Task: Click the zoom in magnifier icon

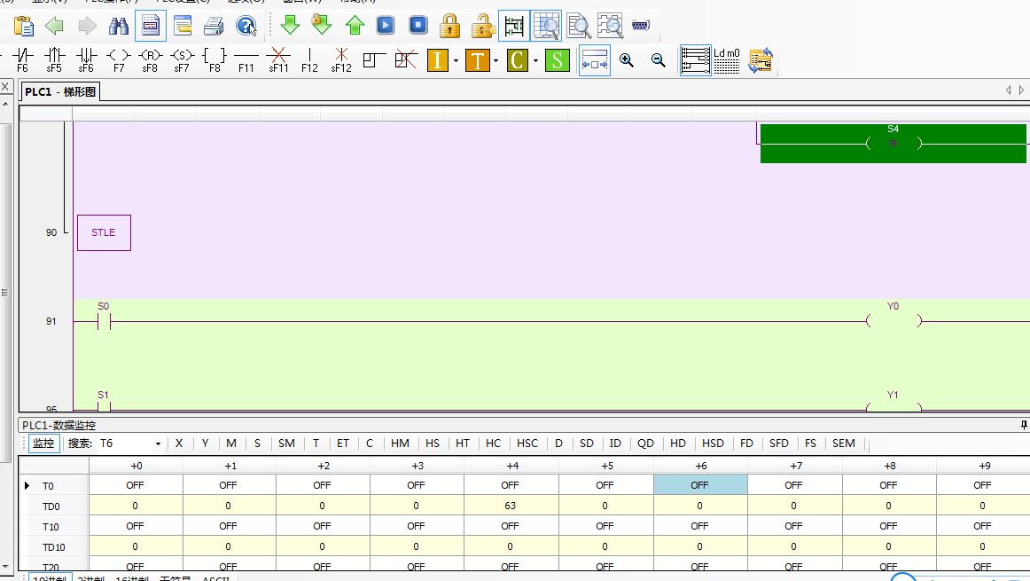Action: click(627, 60)
